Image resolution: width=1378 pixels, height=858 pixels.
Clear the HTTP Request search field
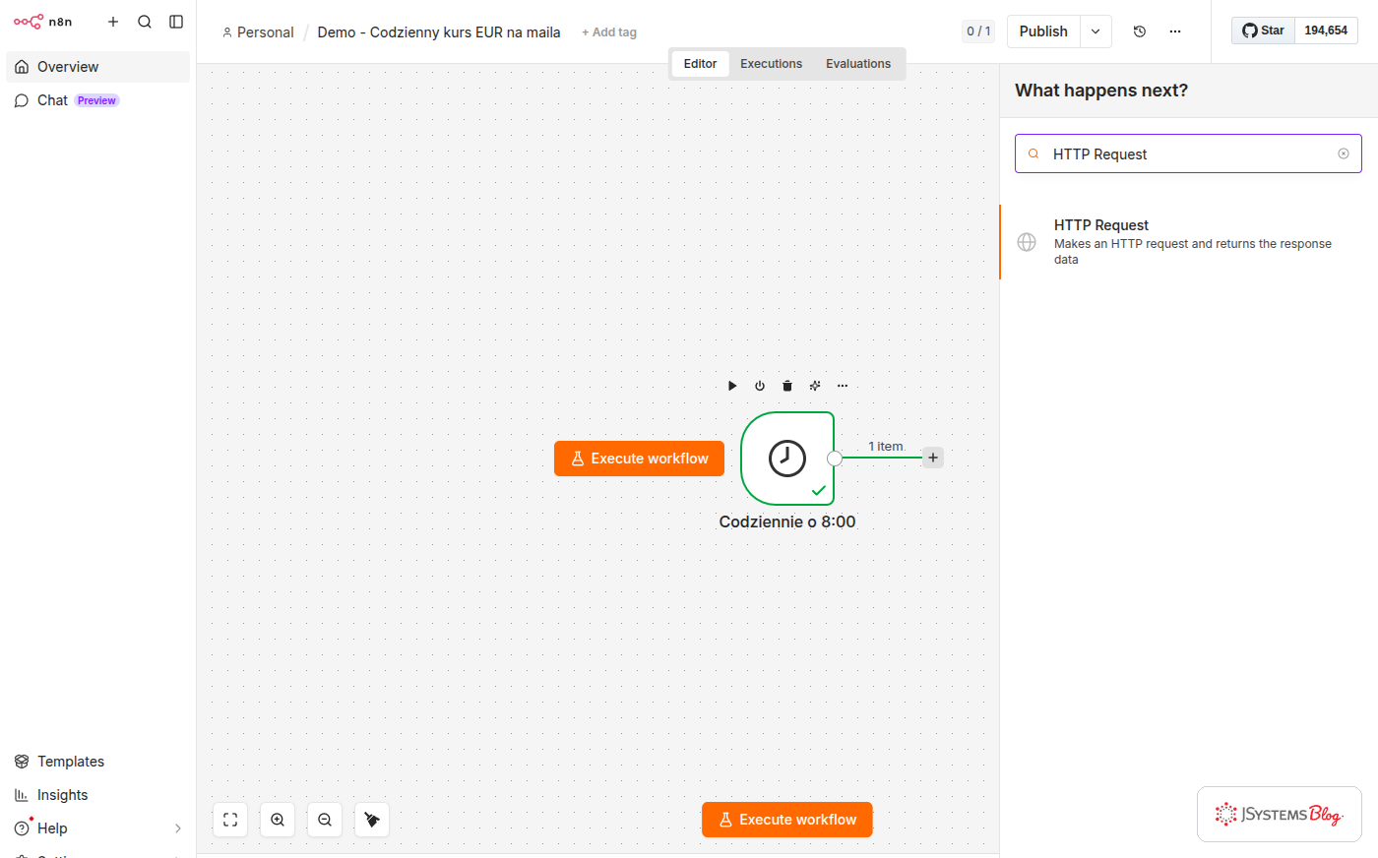[1344, 153]
